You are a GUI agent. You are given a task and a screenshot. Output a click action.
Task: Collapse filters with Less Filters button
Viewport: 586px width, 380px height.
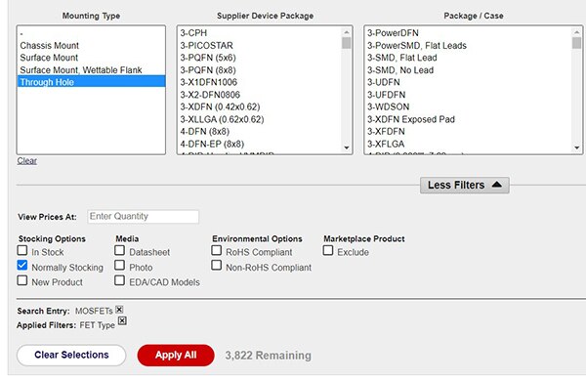[465, 185]
